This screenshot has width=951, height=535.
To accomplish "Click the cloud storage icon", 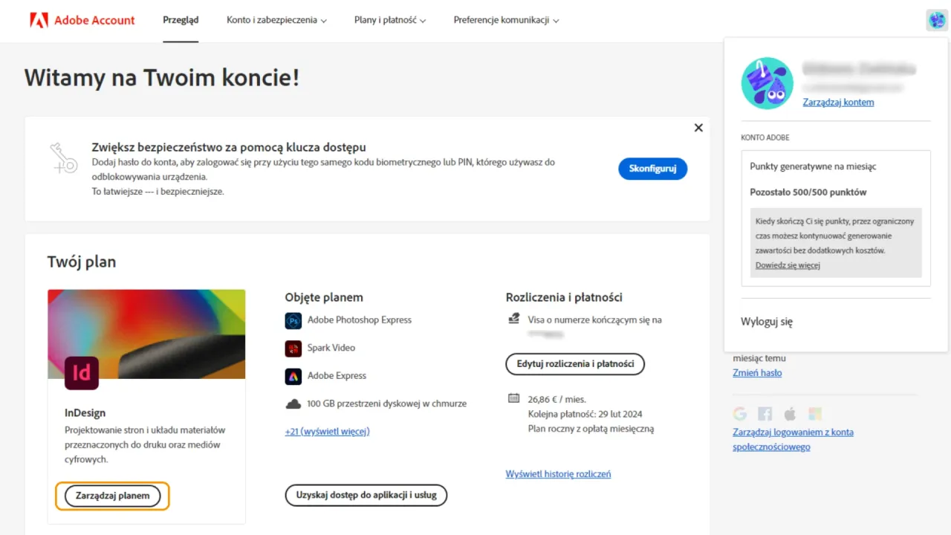I will [x=293, y=403].
